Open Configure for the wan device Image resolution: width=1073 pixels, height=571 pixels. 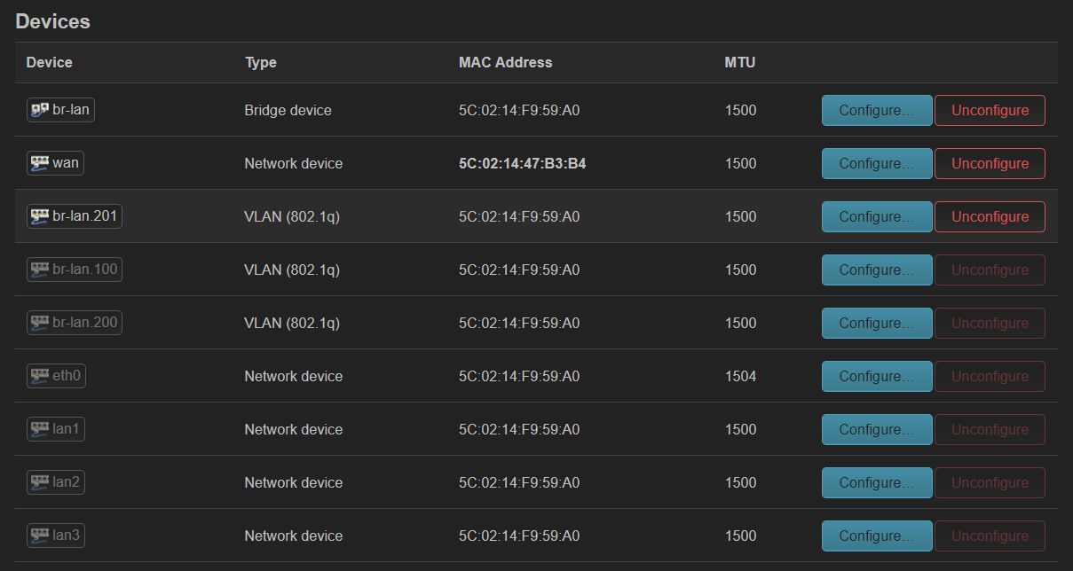876,164
